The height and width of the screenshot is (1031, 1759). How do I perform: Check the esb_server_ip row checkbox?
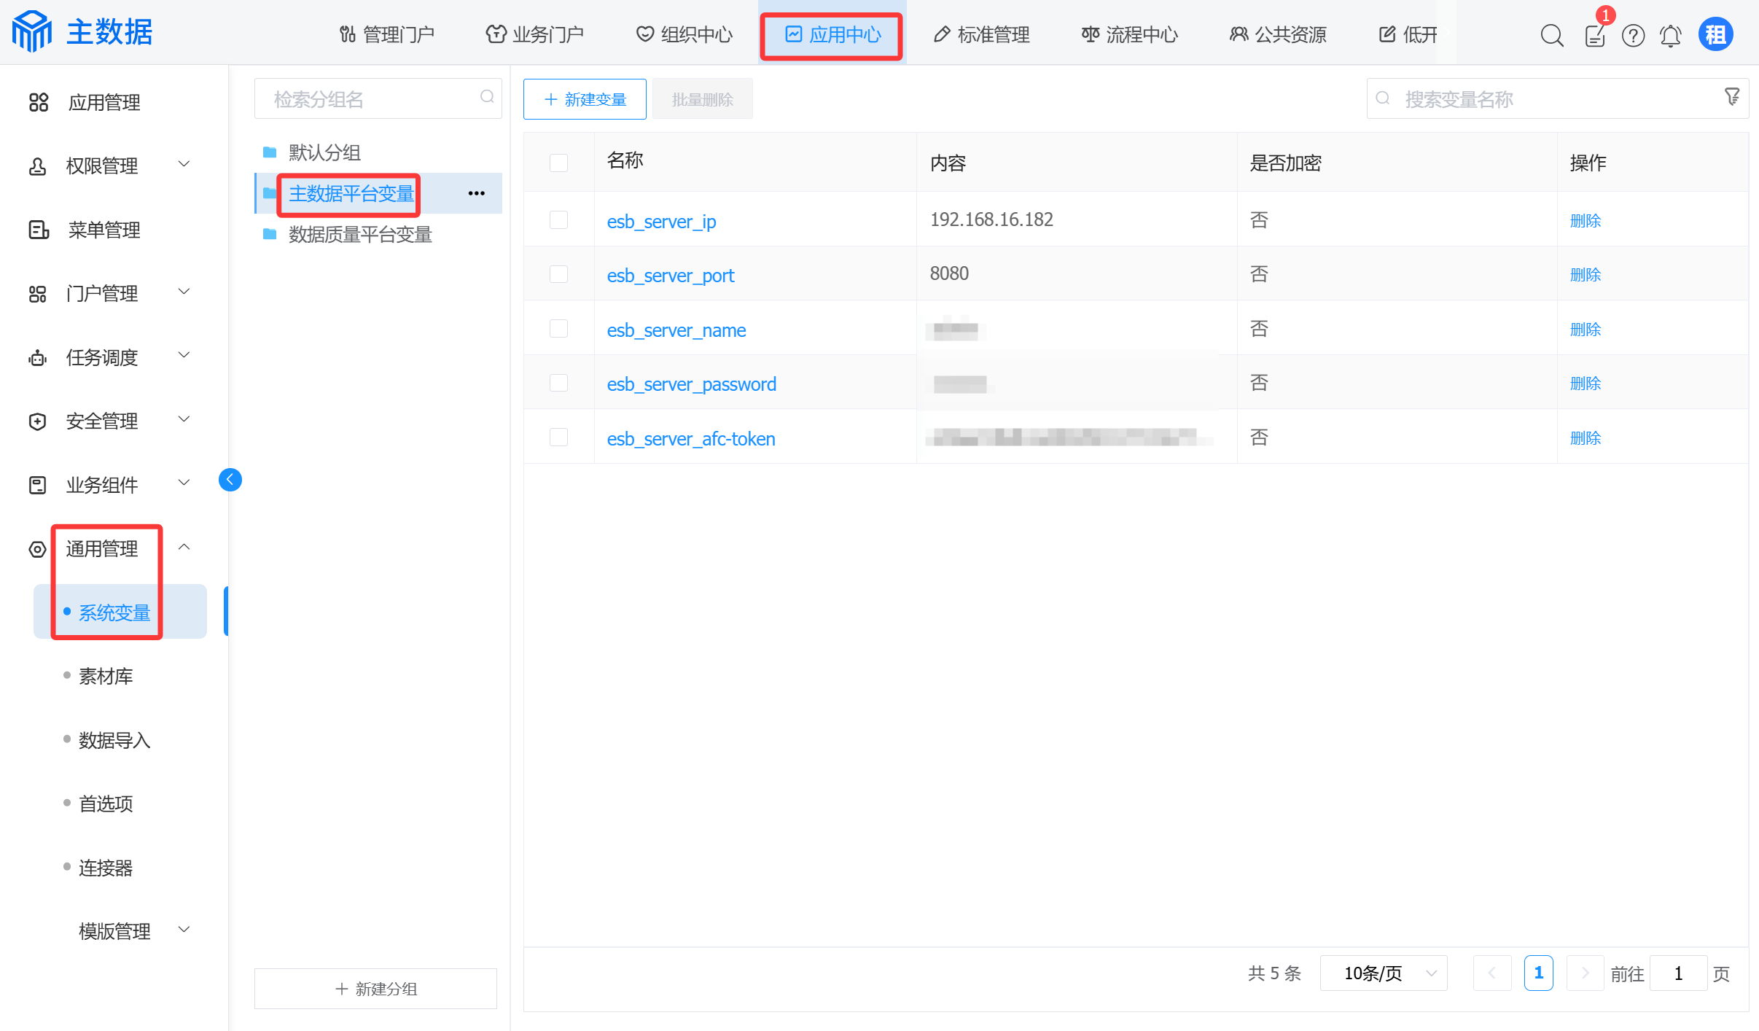(558, 220)
